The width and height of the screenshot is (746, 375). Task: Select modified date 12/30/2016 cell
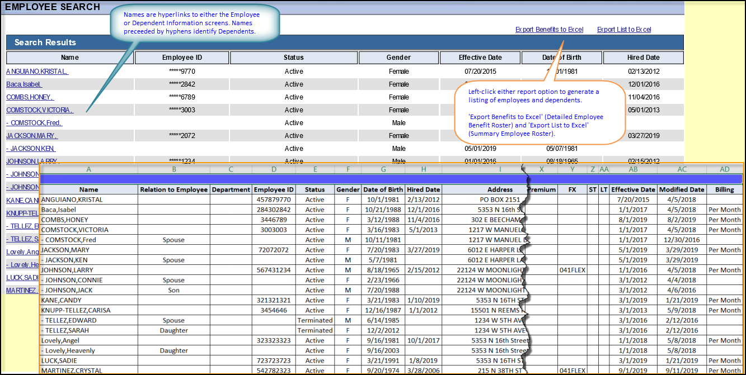(682, 240)
